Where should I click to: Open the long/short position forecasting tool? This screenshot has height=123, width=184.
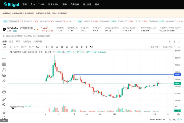click(x=4, y=75)
